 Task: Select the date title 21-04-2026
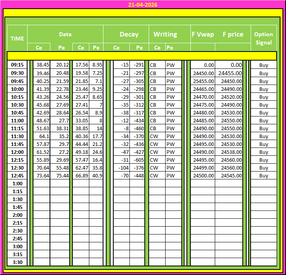click(143, 5)
